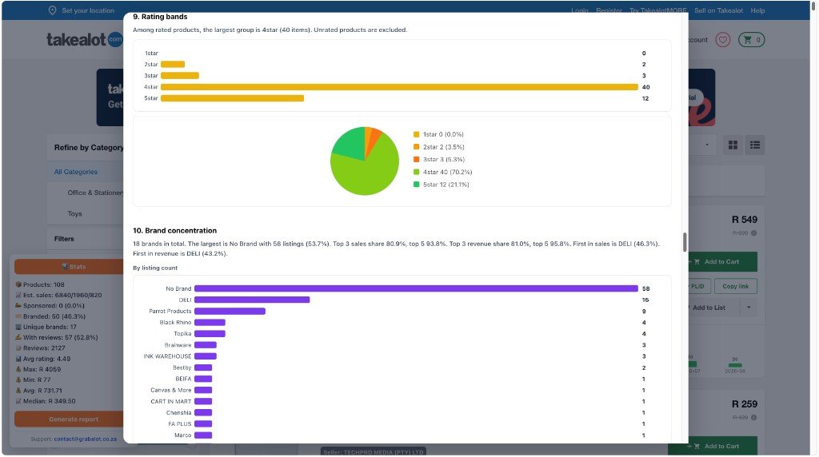819x457 pixels.
Task: Click 'By listing count' subheading
Action: pos(155,268)
